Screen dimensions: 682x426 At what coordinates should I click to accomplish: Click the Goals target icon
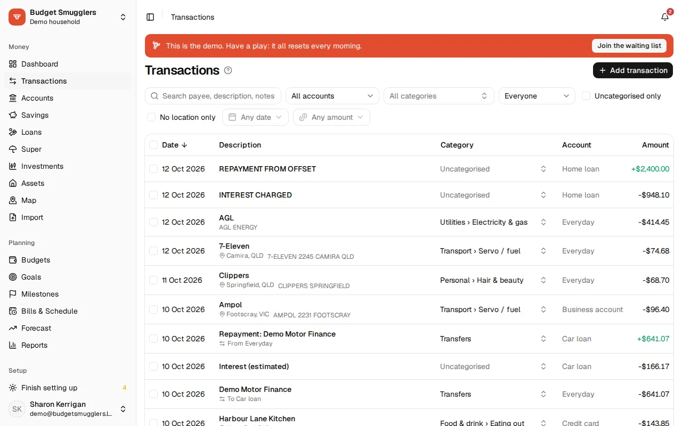13,277
